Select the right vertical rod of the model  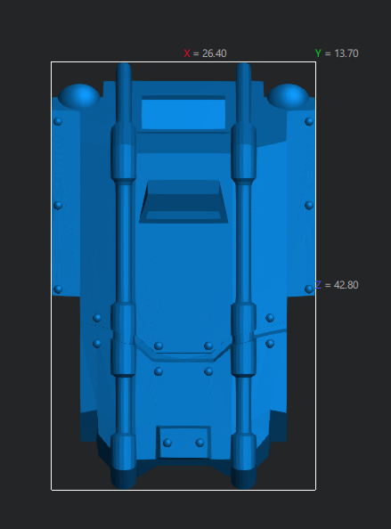[x=243, y=275]
